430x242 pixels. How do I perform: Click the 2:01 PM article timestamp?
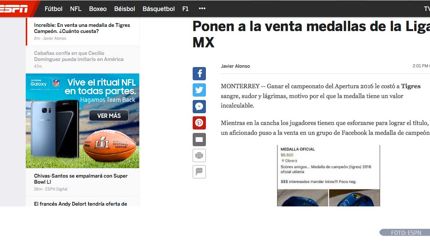(421, 66)
